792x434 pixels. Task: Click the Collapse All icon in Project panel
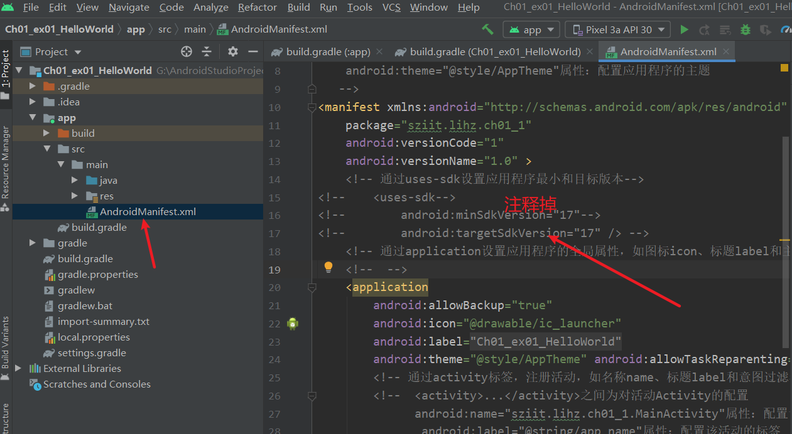pos(207,51)
